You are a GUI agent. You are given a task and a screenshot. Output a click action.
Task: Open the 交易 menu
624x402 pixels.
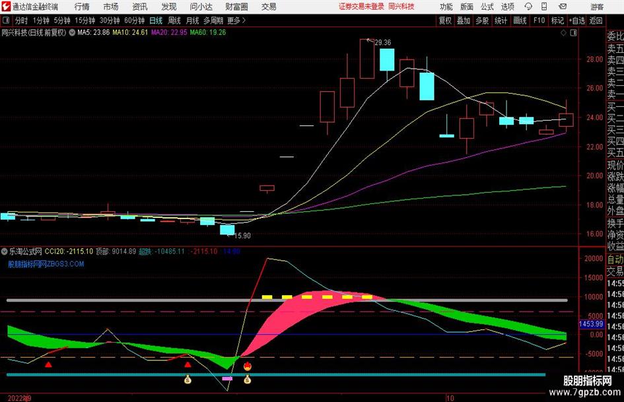click(x=269, y=7)
